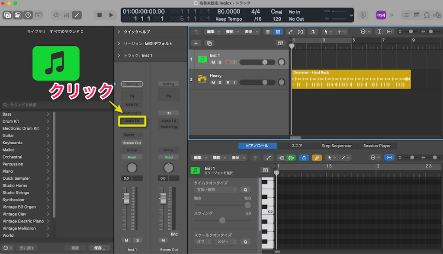Toggle catch playhead in tracks area
Viewport: 443px width, 254px height.
pyautogui.click(x=313, y=32)
